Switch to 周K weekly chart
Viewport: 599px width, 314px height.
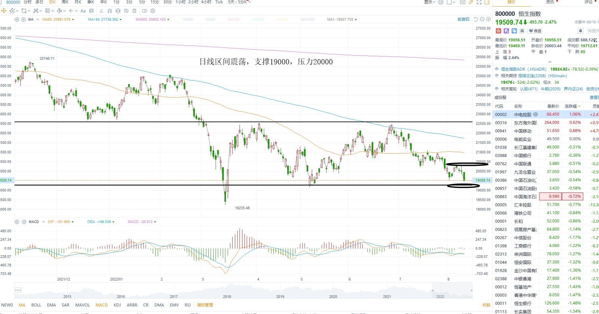(65, 2)
